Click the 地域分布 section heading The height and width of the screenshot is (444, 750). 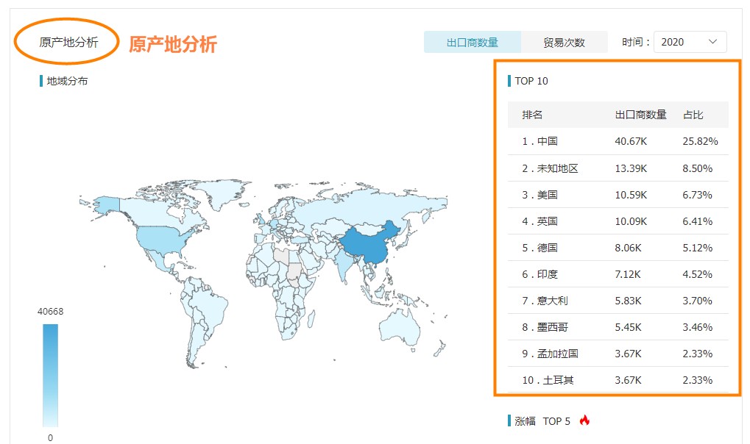pyautogui.click(x=67, y=81)
